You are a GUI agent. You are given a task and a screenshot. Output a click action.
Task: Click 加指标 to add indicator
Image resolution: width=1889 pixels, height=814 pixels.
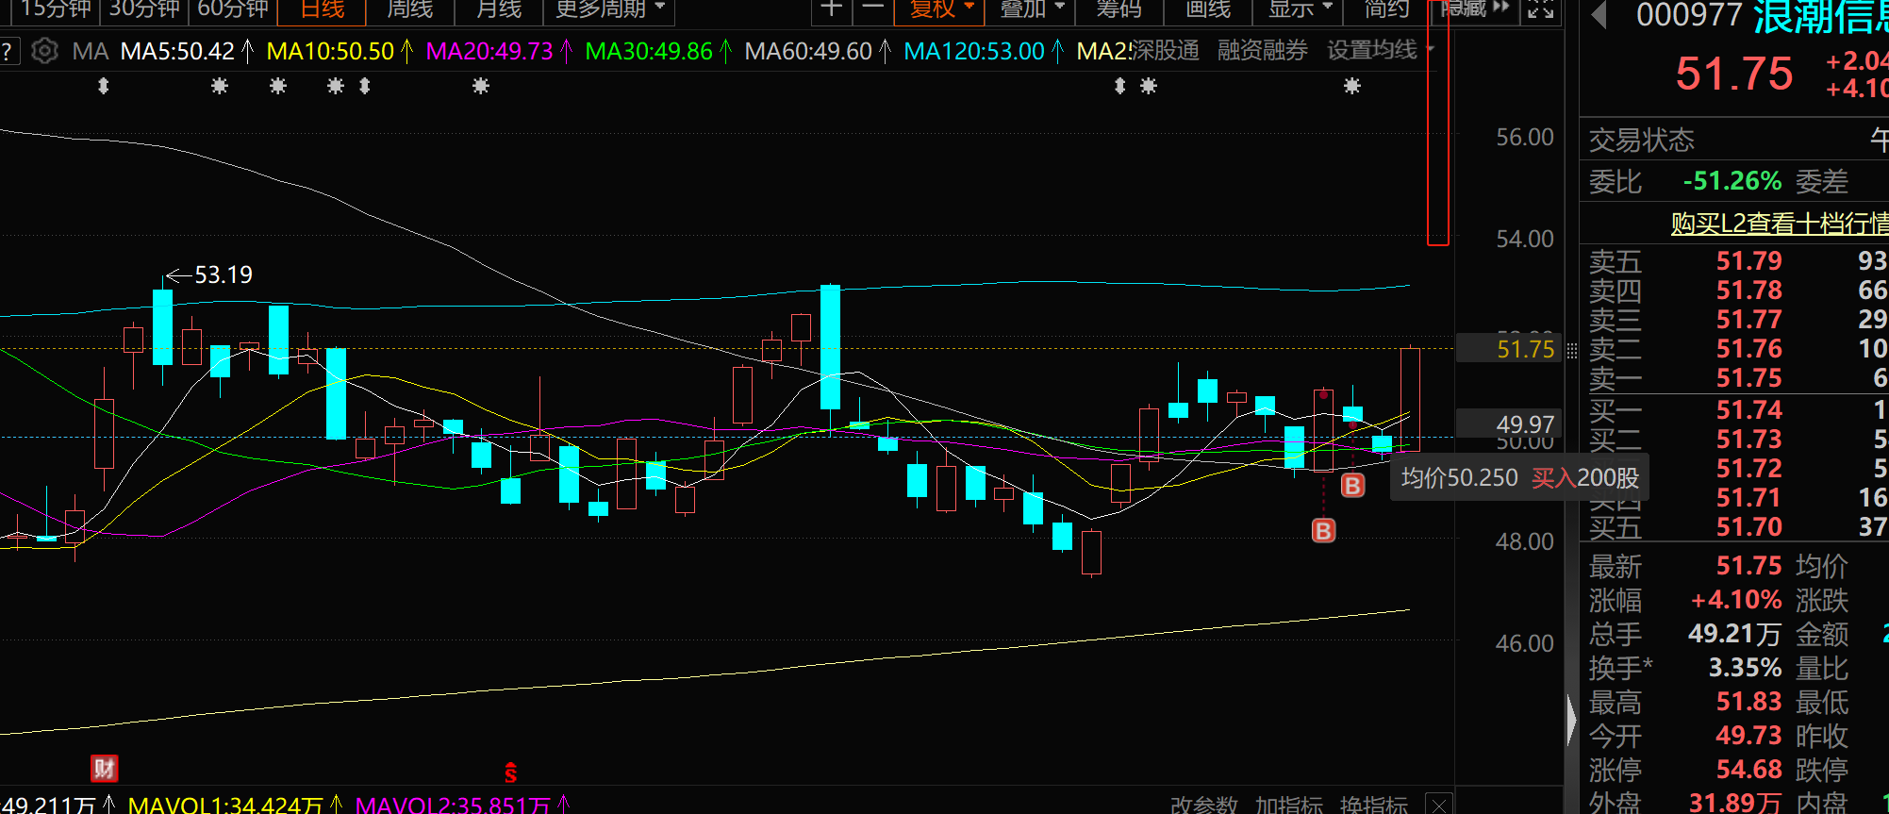click(1289, 805)
